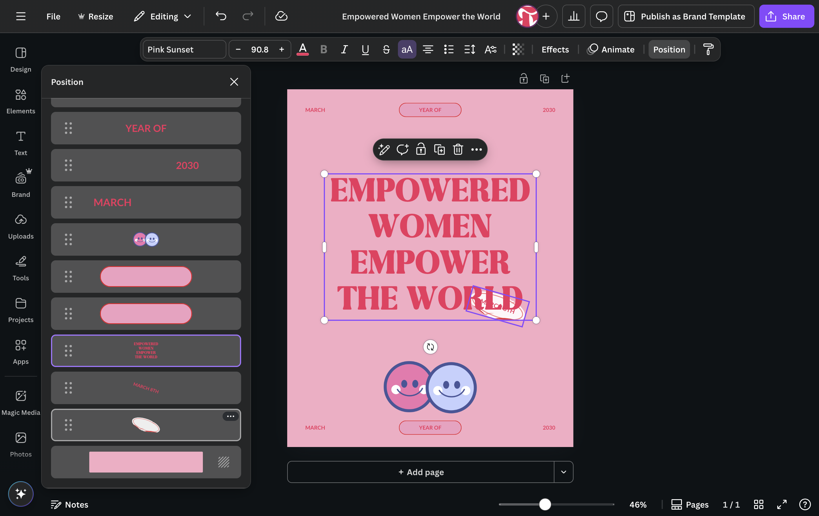Toggle underline formatting
The image size is (819, 516).
coord(365,49)
